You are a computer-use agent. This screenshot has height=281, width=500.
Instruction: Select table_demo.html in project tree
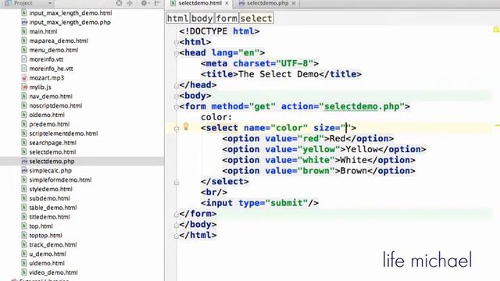[x=53, y=208]
